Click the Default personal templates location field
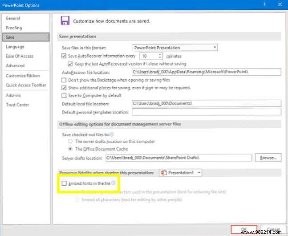 click(206, 112)
